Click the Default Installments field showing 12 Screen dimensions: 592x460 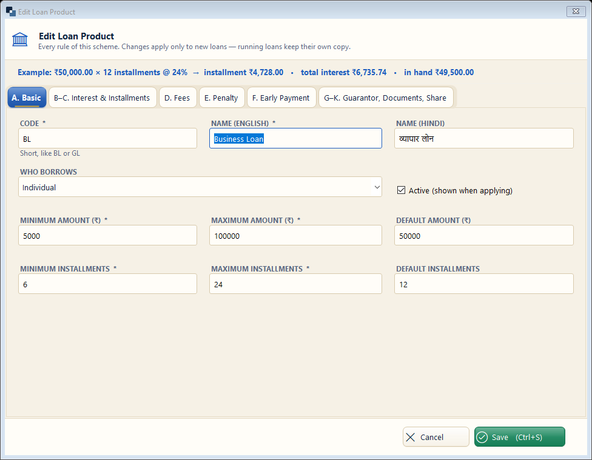tap(483, 284)
